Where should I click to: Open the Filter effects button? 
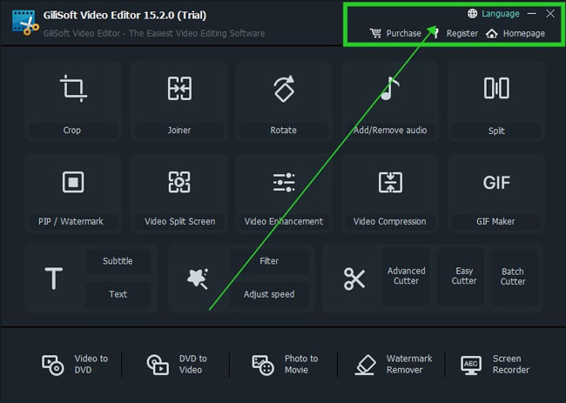[269, 261]
